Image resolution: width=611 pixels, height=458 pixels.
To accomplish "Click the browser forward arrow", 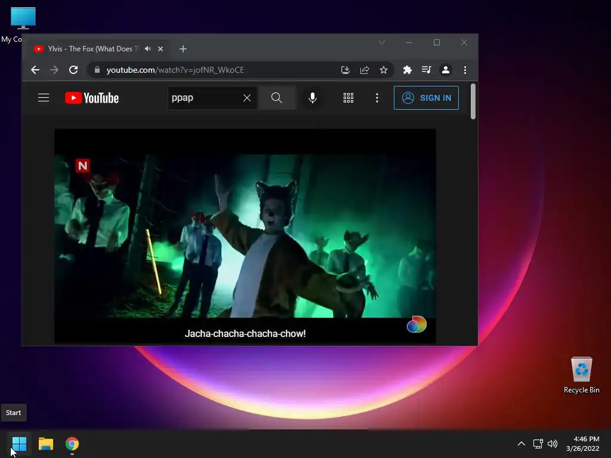I will (x=54, y=70).
